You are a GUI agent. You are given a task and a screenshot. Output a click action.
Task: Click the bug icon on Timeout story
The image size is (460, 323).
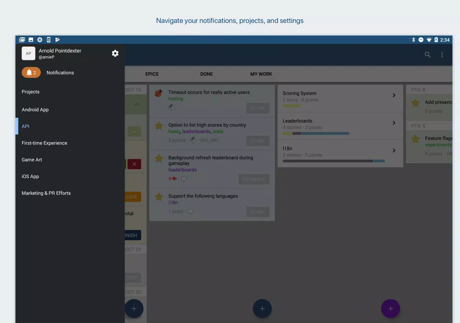pos(158,93)
